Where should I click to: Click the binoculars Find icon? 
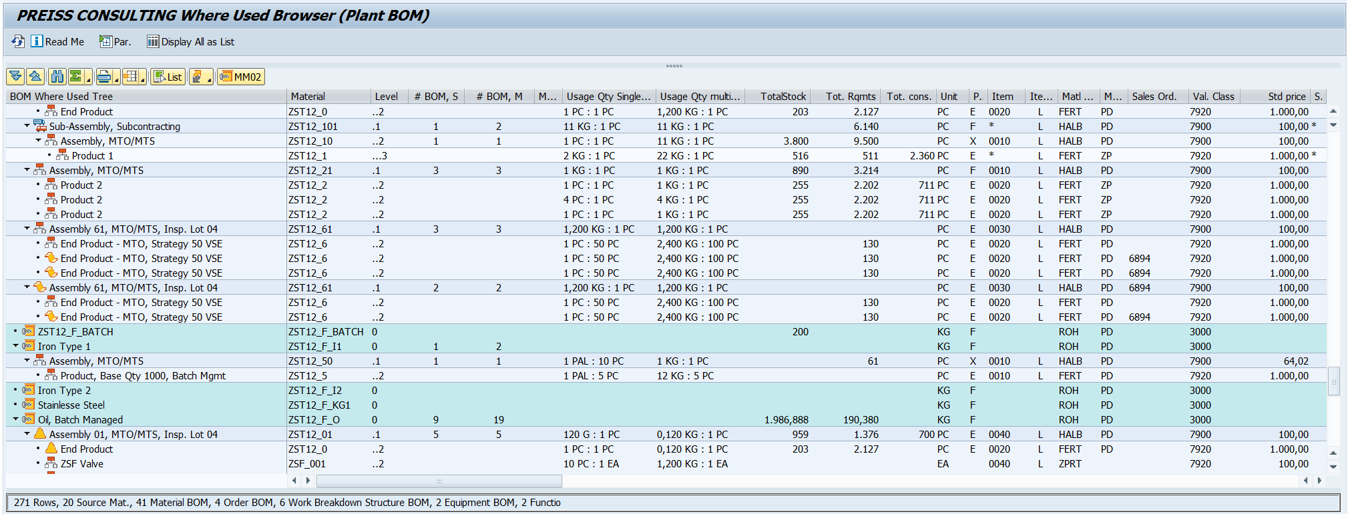click(x=57, y=77)
